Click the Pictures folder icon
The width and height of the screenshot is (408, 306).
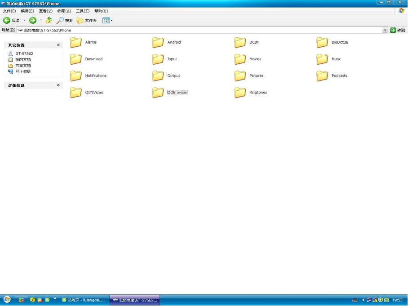pyautogui.click(x=240, y=76)
